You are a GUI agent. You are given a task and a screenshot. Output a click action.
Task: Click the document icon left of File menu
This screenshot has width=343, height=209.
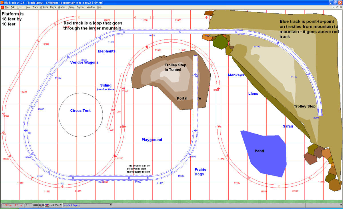coord(2,7)
